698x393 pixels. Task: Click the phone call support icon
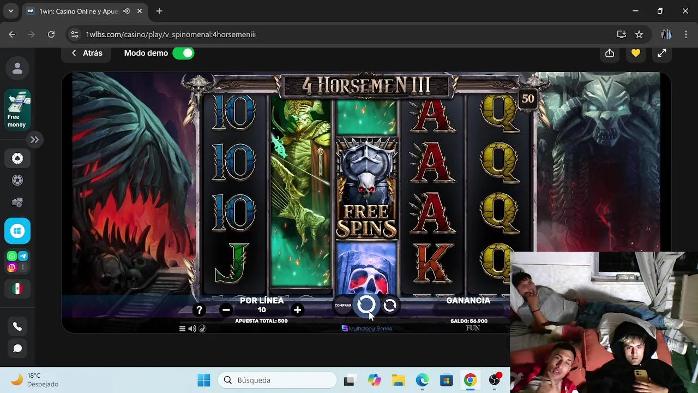[17, 327]
